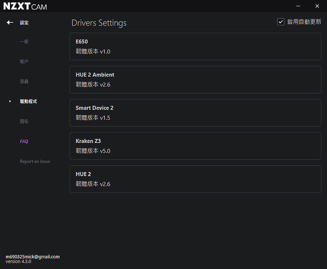Select the E650 driver card
The height and width of the screenshot is (269, 327).
click(x=195, y=46)
